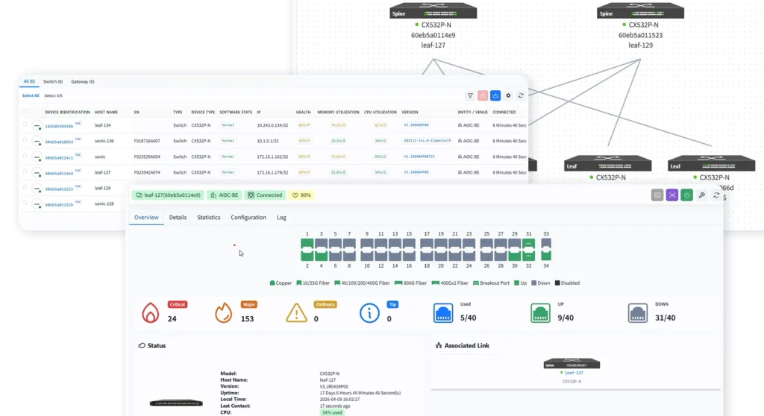The image size is (764, 416).
Task: Click spine thumbnail in Associated Link
Action: pos(572,363)
